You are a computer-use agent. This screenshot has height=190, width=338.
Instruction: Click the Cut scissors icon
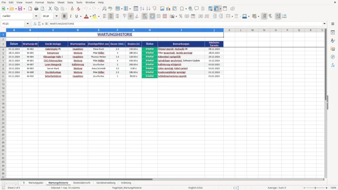pos(50,9)
